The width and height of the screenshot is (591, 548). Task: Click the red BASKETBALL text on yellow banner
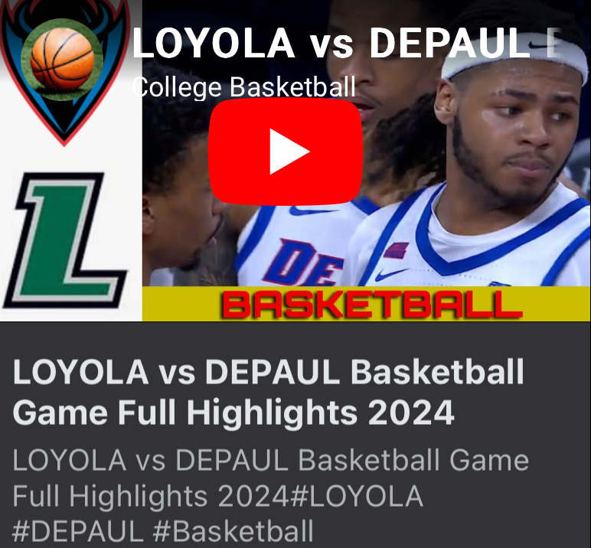click(x=372, y=304)
